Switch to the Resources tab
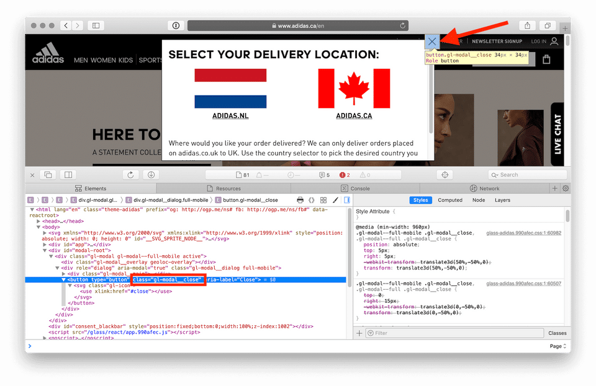 [x=224, y=189]
